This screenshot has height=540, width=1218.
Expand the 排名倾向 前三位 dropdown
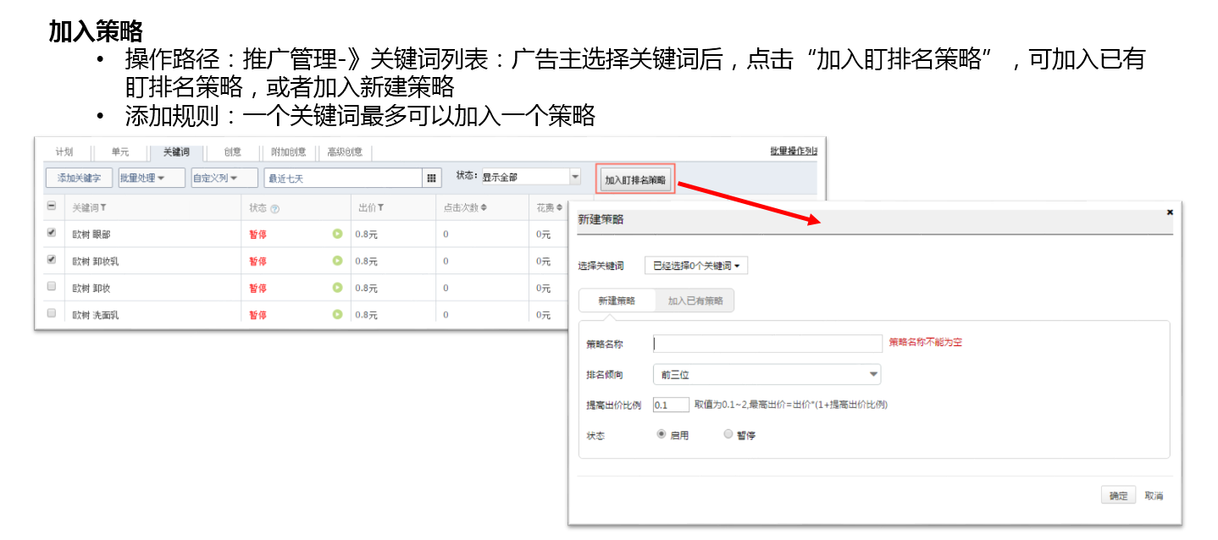(767, 374)
